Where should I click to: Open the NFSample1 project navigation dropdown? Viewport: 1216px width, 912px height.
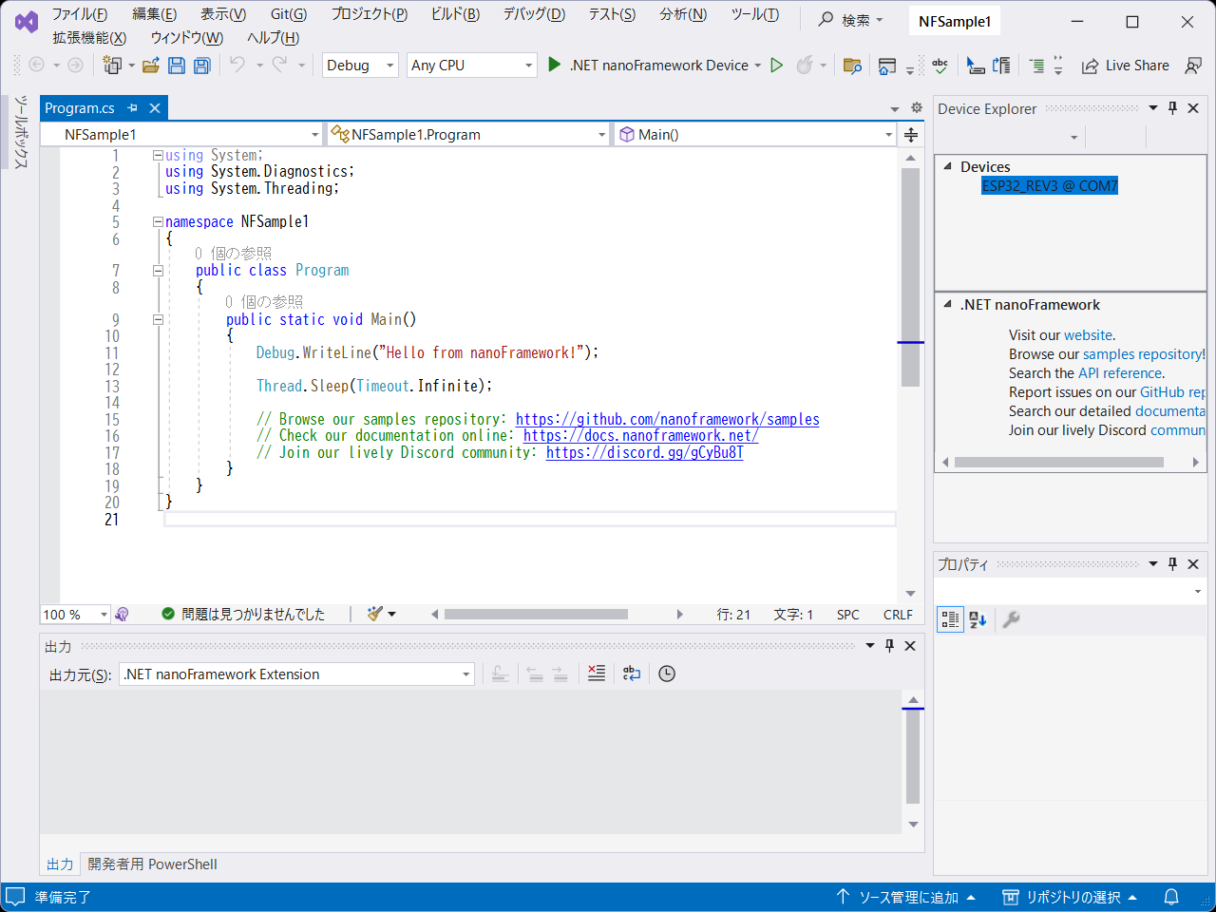coord(182,135)
